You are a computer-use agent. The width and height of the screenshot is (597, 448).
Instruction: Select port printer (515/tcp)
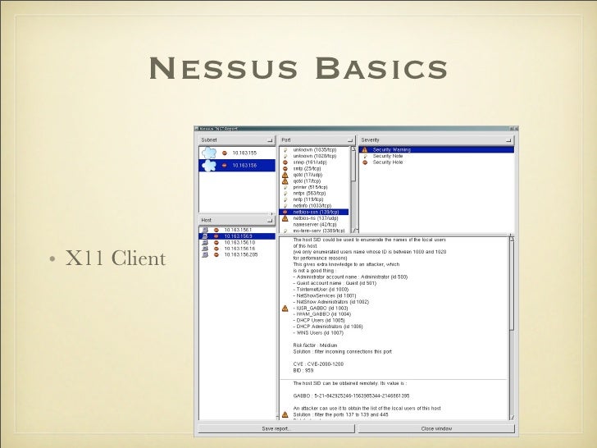pos(314,187)
